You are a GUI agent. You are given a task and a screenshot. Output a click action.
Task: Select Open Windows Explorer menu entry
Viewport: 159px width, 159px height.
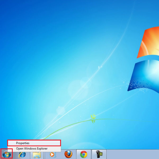tap(34, 149)
